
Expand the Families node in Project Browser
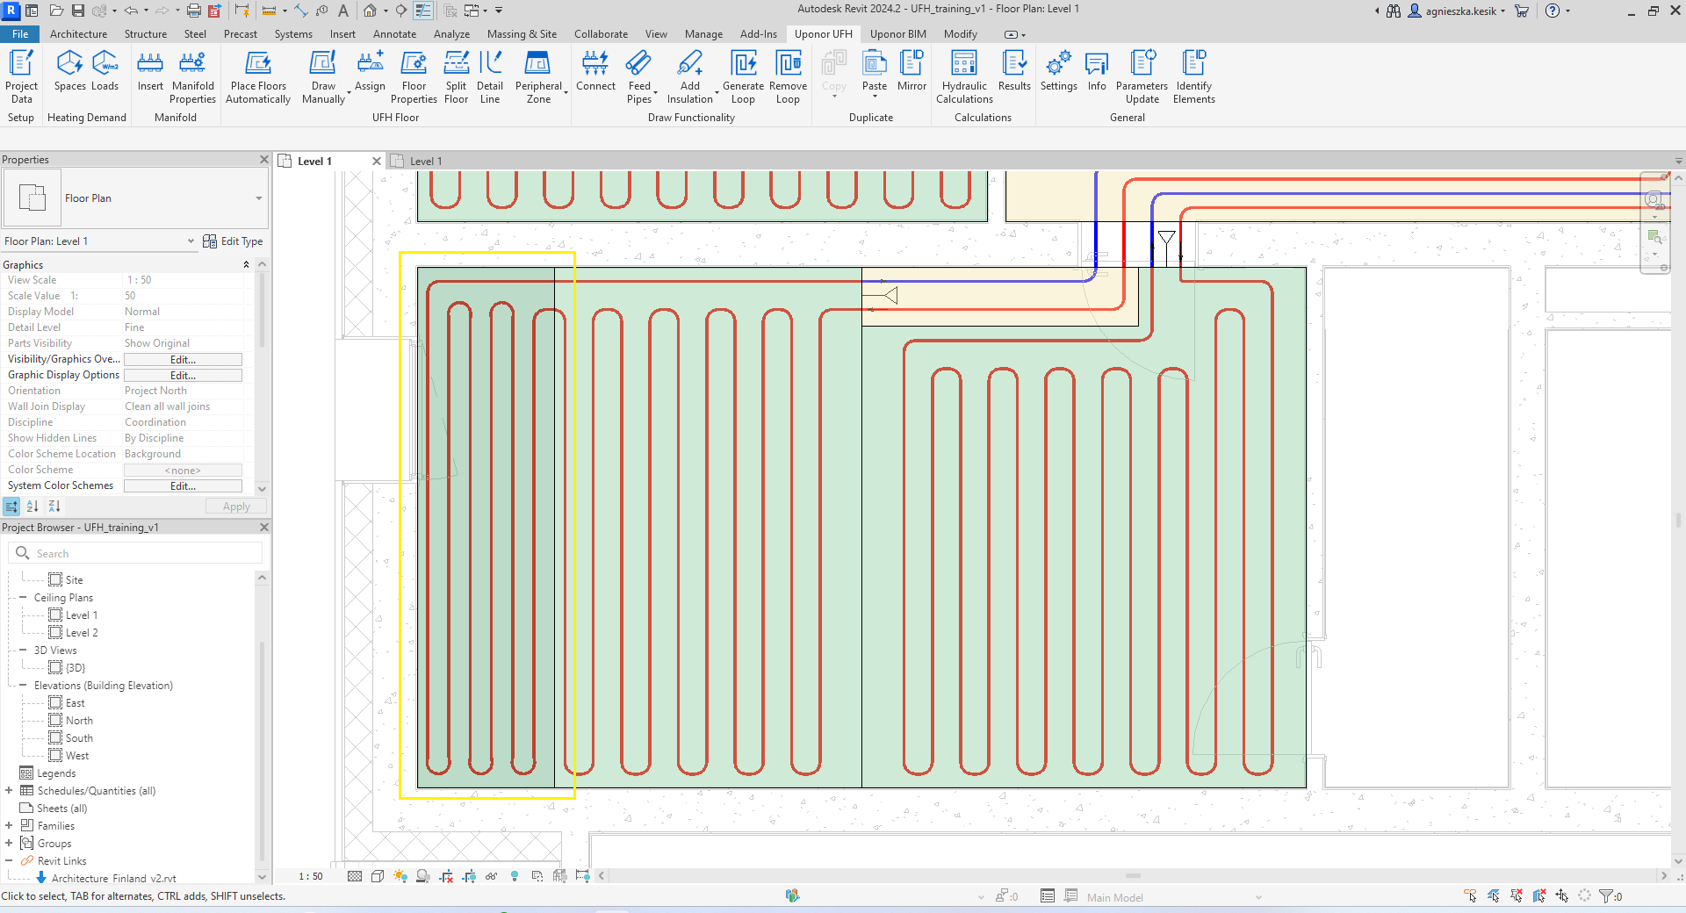point(9,825)
